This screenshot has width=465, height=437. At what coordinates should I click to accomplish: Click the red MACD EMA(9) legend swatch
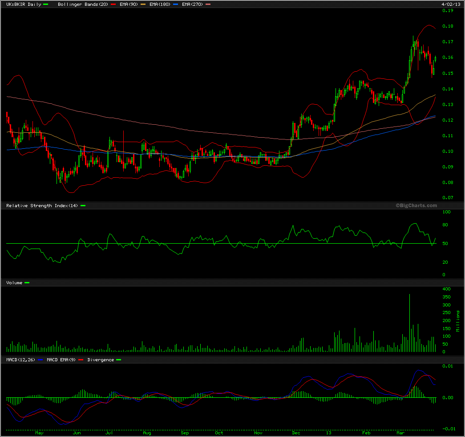pyautogui.click(x=81, y=359)
